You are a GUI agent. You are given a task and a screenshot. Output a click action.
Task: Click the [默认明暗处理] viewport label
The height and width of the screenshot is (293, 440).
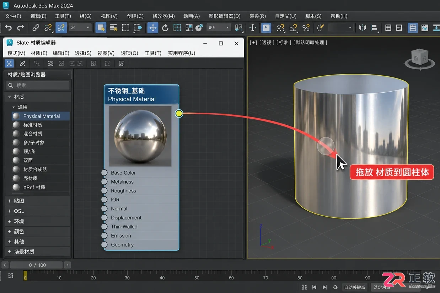[x=310, y=42]
